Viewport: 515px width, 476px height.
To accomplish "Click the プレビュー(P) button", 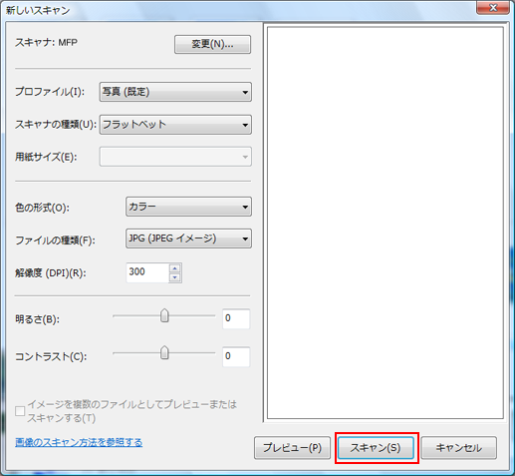I will click(292, 448).
